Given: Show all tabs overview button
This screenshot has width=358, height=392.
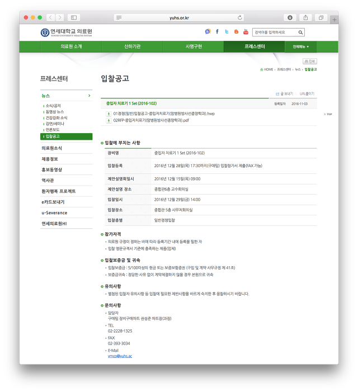Looking at the screenshot, I should (321, 17).
